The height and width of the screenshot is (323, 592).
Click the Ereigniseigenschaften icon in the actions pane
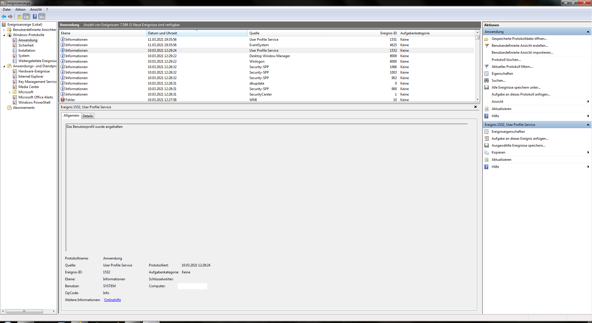(x=486, y=132)
